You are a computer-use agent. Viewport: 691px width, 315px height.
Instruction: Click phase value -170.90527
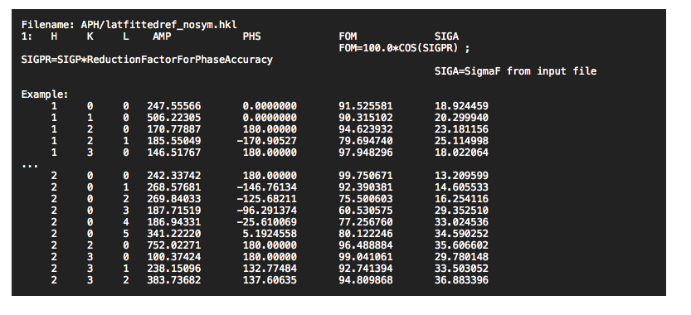click(266, 141)
